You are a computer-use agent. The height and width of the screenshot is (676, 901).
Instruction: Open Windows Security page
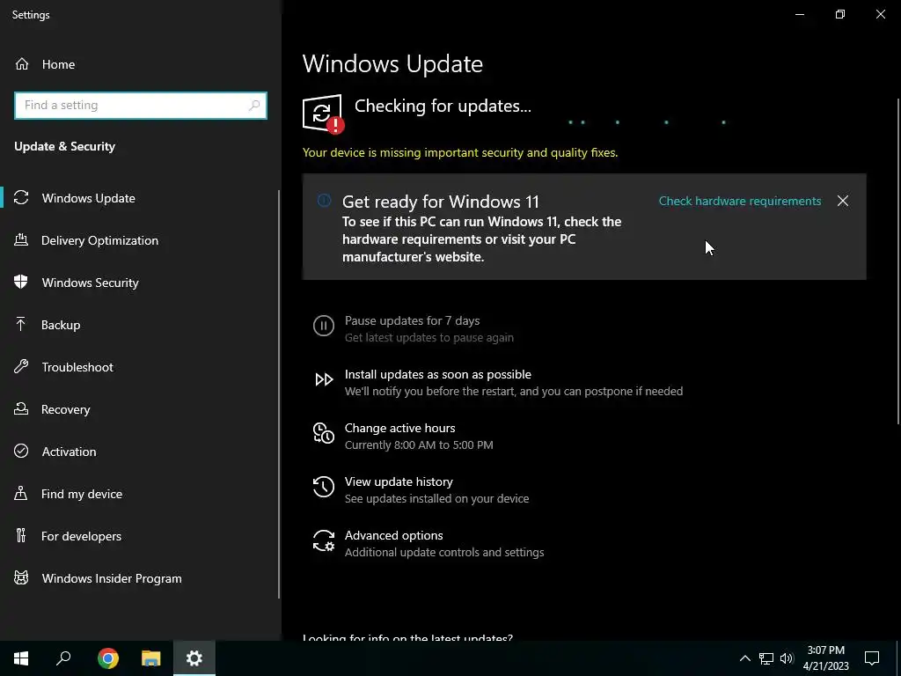coord(140,283)
